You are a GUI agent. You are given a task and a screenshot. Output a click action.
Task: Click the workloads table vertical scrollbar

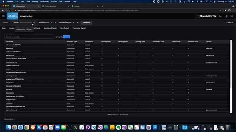tap(231, 76)
